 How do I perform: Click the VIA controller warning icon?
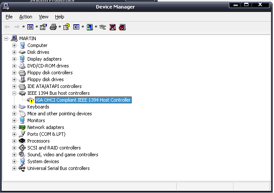coord(30,100)
